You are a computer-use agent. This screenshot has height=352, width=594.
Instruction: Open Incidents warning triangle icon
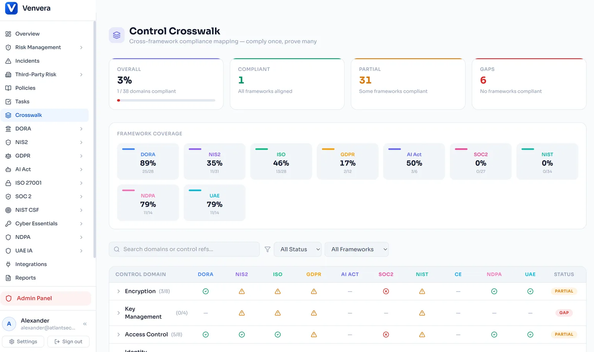(x=8, y=61)
